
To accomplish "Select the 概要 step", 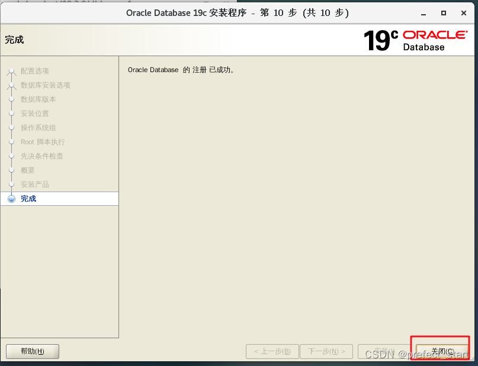I will [27, 170].
